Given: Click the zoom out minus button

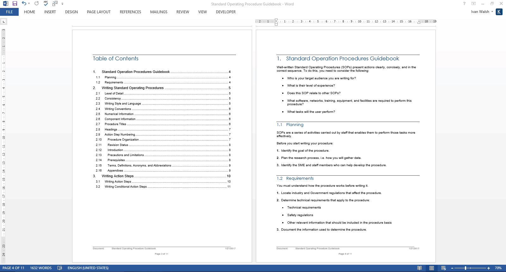Looking at the screenshot, I should point(452,268).
